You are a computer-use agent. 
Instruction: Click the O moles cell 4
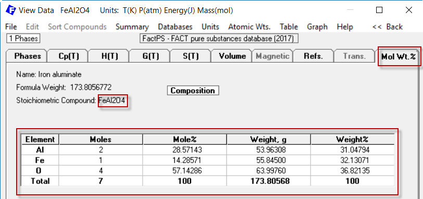(x=100, y=171)
